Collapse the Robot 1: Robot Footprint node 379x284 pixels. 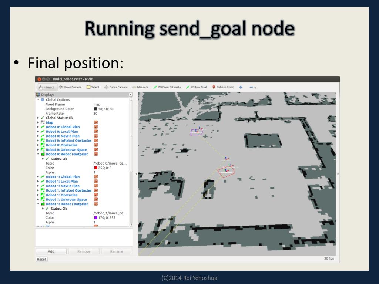tap(38, 204)
